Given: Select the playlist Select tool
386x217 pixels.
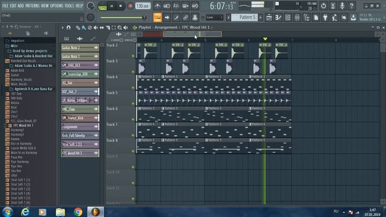Looking at the screenshot, I should tap(114, 28).
